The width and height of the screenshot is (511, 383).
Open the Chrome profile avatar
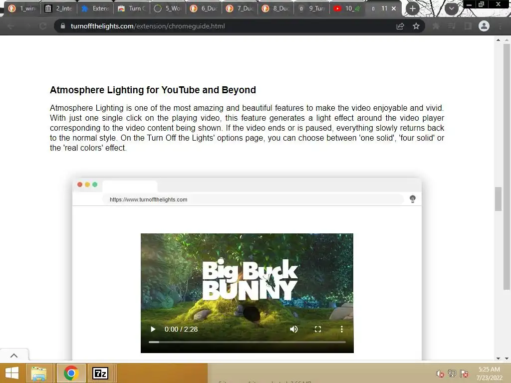484,26
